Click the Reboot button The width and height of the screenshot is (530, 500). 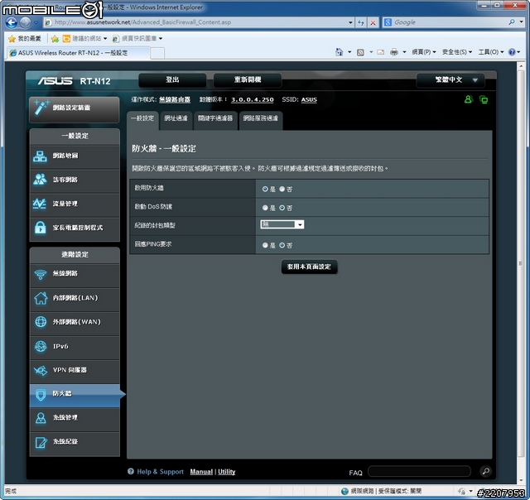pos(248,80)
